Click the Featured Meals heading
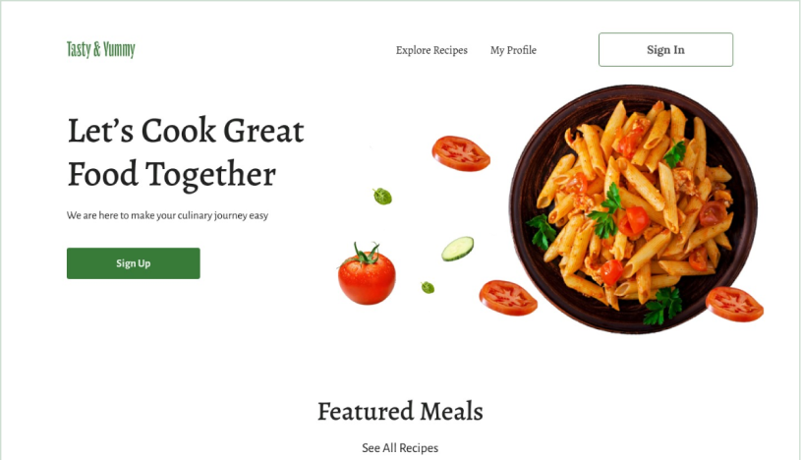This screenshot has height=460, width=801. point(400,412)
